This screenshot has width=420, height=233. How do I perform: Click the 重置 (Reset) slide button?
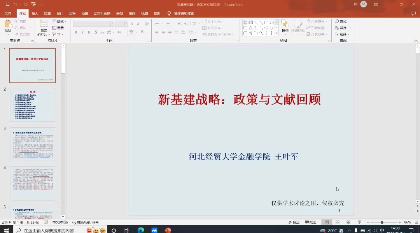pos(58,28)
